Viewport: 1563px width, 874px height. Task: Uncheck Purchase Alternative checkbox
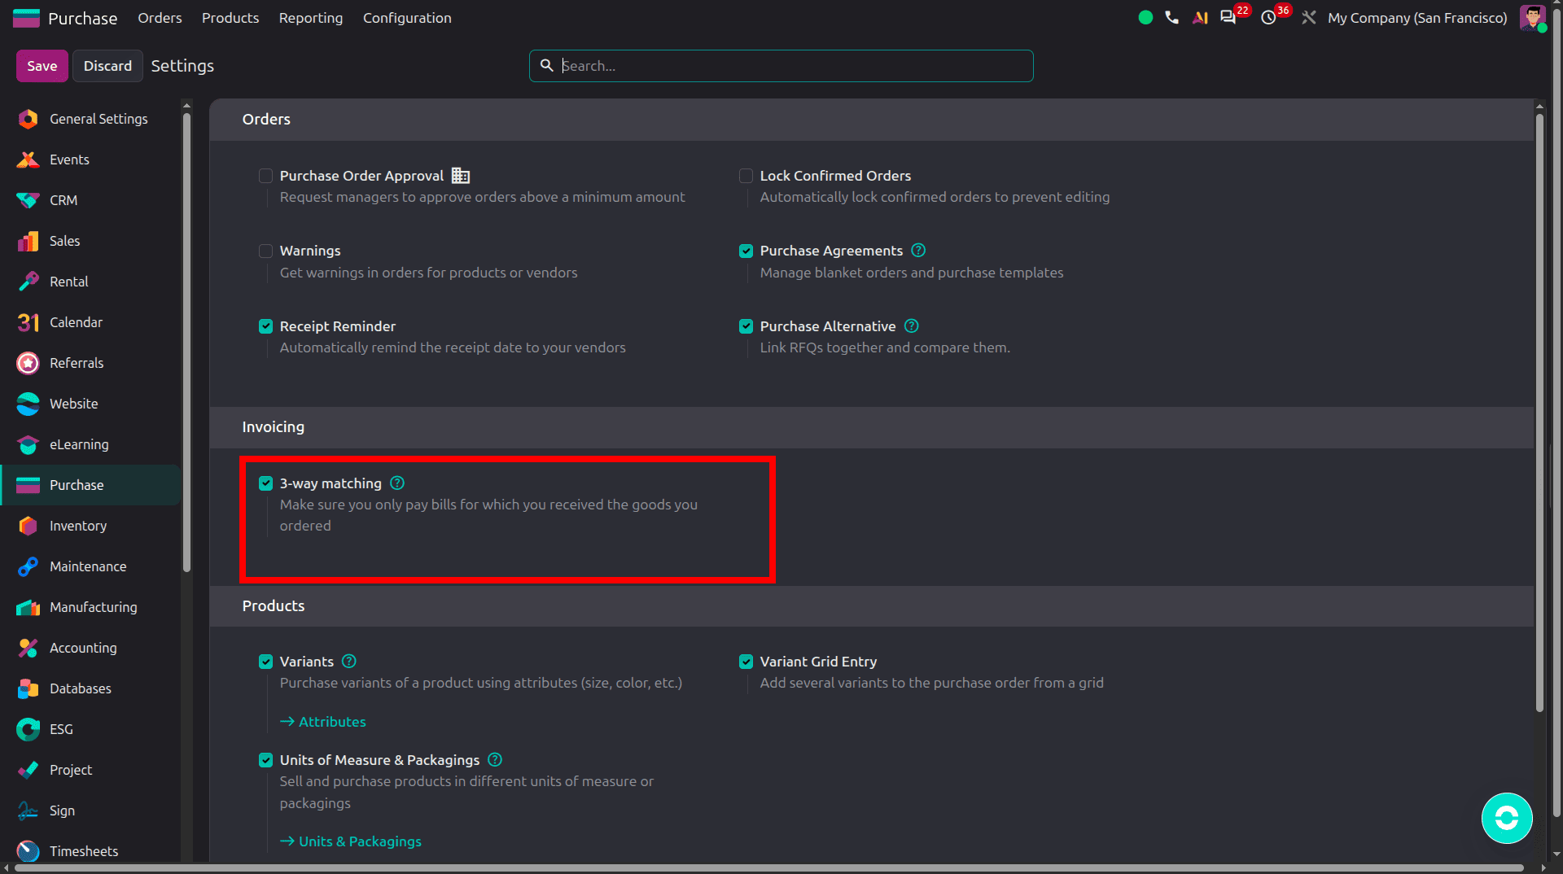tap(746, 326)
